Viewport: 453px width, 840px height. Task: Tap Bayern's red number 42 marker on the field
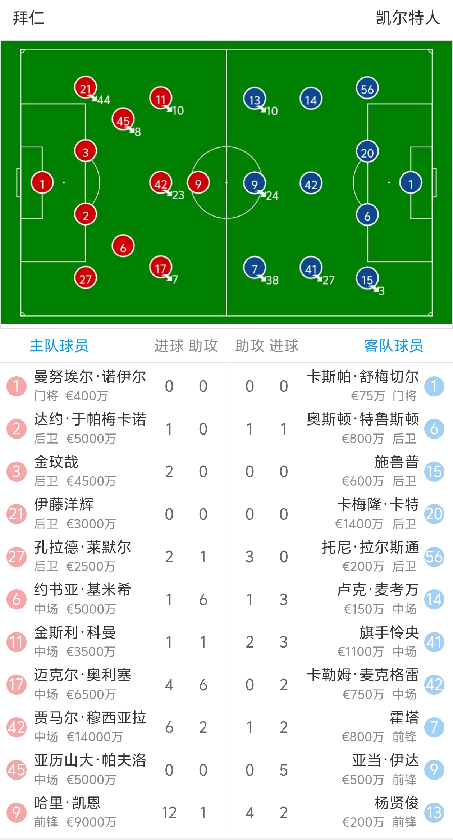(161, 183)
